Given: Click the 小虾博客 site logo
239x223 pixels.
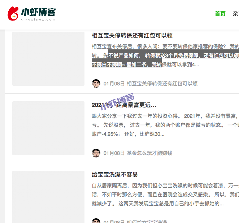Looking at the screenshot, I should pyautogui.click(x=31, y=14).
